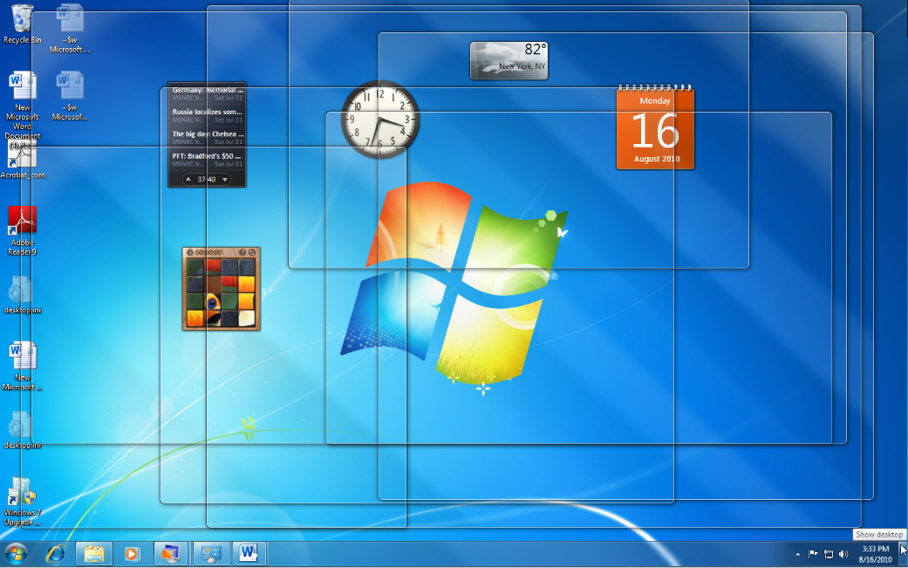The image size is (908, 568).
Task: Select the ~$w Microsoft file beside Recycle Bin
Action: pos(70,29)
